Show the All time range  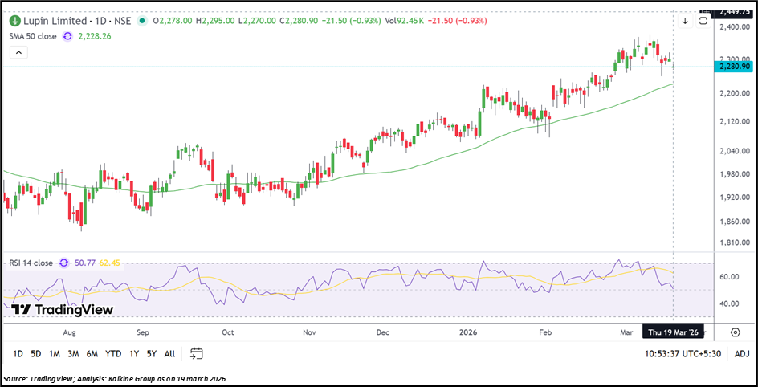click(169, 353)
